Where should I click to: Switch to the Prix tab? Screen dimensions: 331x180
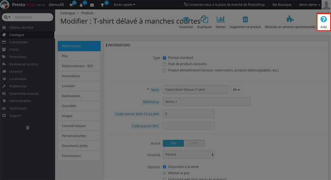[79, 55]
